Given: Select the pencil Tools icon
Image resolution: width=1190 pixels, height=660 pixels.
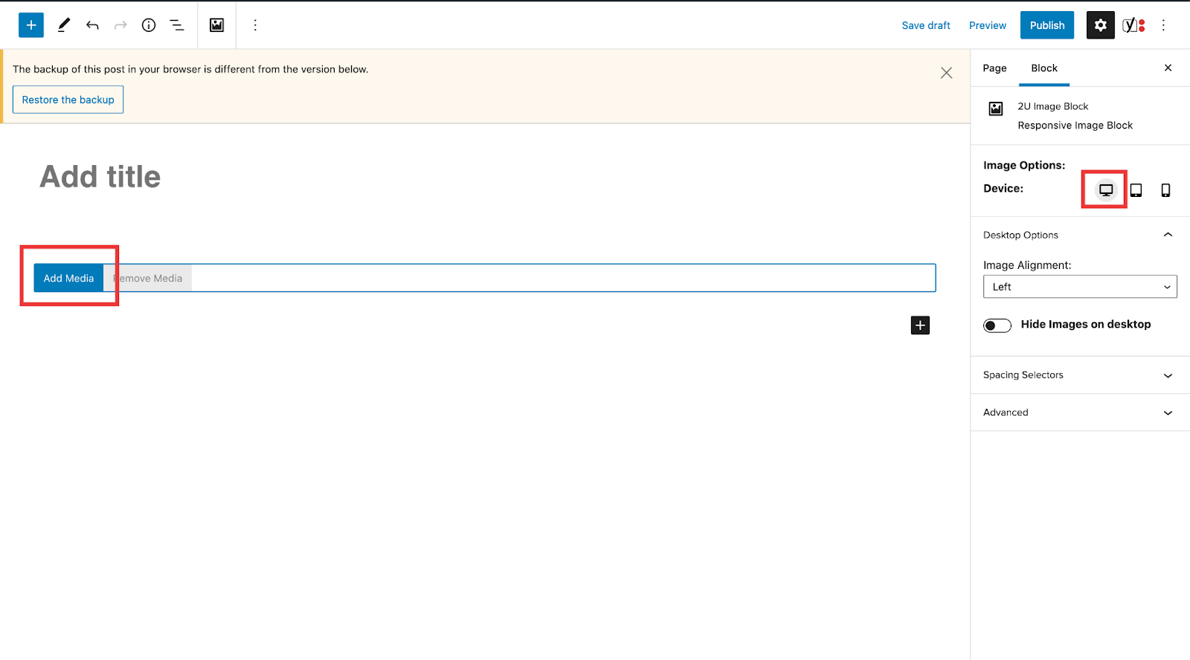Looking at the screenshot, I should tap(64, 25).
